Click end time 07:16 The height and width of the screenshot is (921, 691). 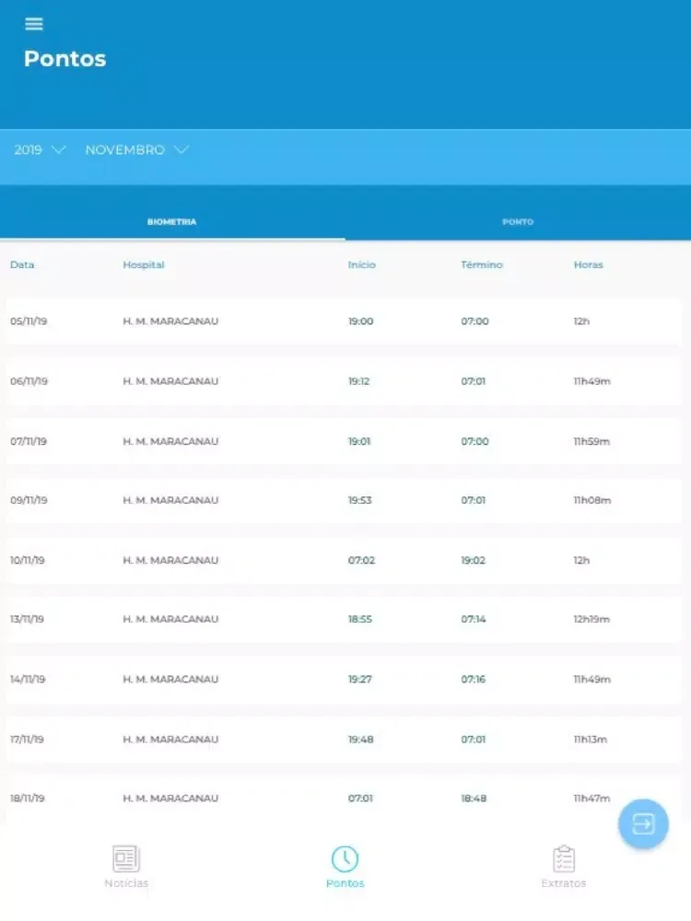click(x=473, y=679)
